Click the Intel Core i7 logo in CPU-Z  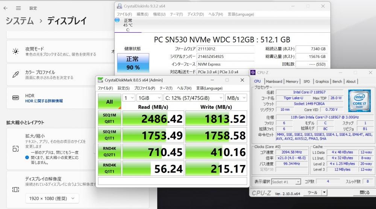point(359,100)
